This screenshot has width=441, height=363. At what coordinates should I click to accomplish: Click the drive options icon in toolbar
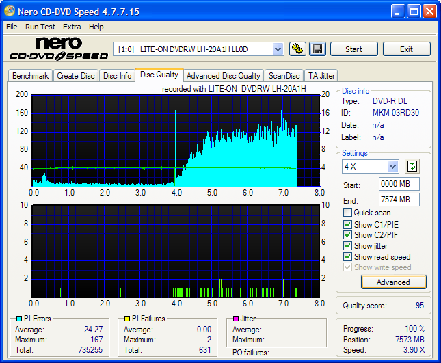pos(297,49)
